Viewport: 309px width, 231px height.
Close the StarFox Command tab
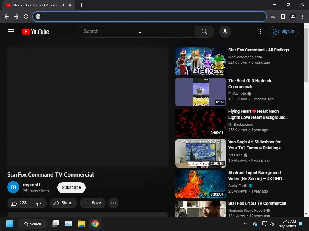[x=70, y=5]
